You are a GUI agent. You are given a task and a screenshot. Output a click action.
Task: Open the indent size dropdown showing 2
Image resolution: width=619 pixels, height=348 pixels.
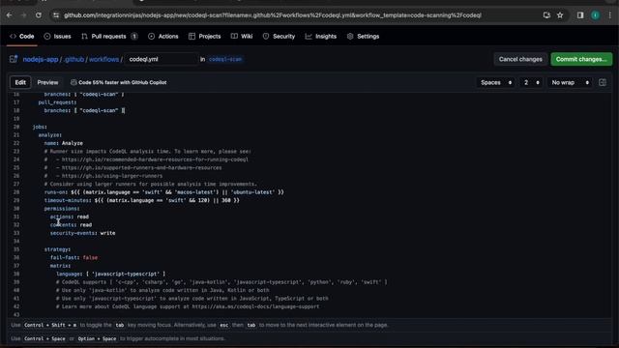531,82
